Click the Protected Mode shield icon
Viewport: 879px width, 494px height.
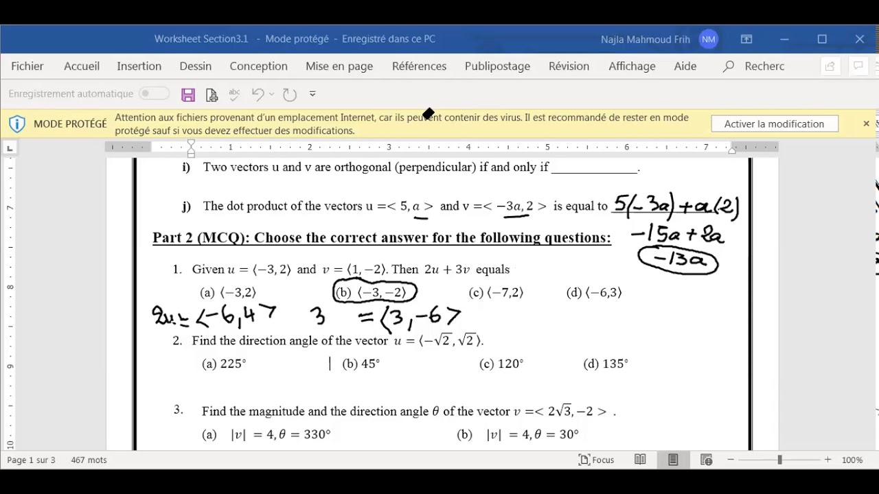[x=17, y=124]
